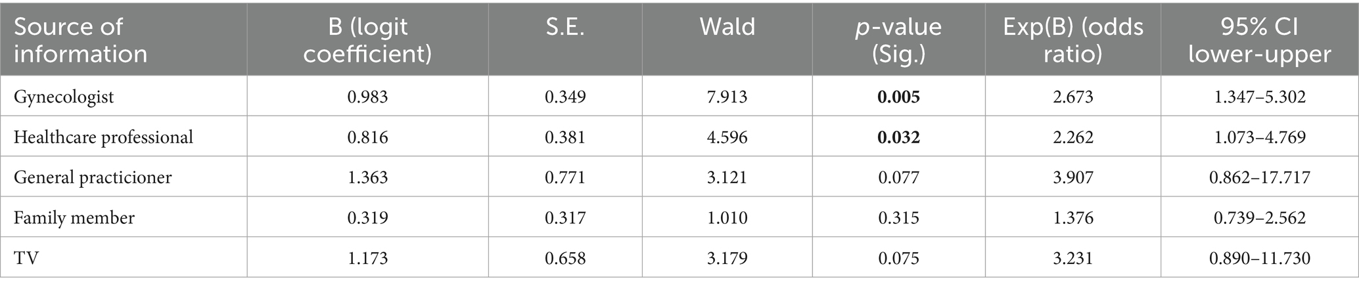The height and width of the screenshot is (289, 1359).
Task: Click the odds ratio value 3.907
Action: [x=1072, y=177]
